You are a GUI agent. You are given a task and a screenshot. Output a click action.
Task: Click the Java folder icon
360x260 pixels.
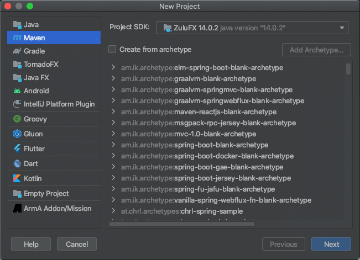17,24
